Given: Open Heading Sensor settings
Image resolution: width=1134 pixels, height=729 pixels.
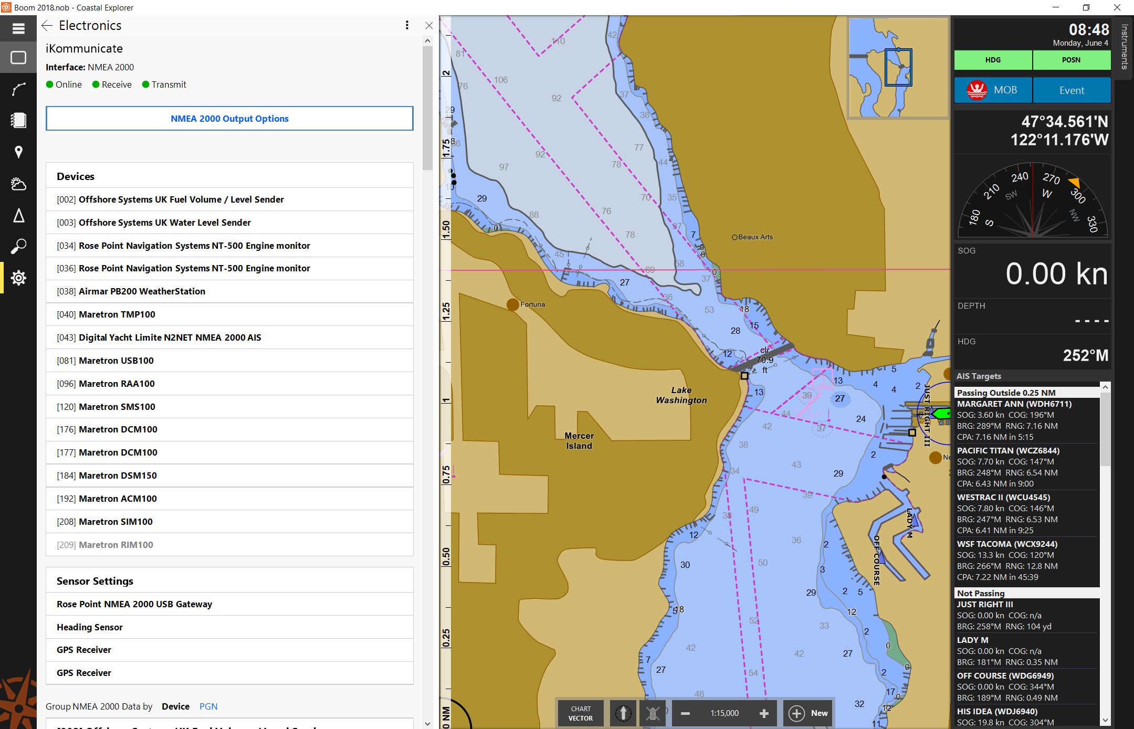Looking at the screenshot, I should [x=229, y=627].
